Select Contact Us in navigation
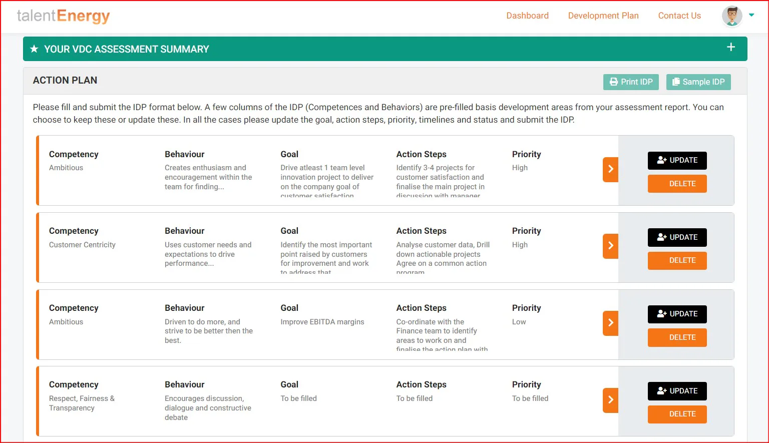This screenshot has height=443, width=769. [679, 16]
